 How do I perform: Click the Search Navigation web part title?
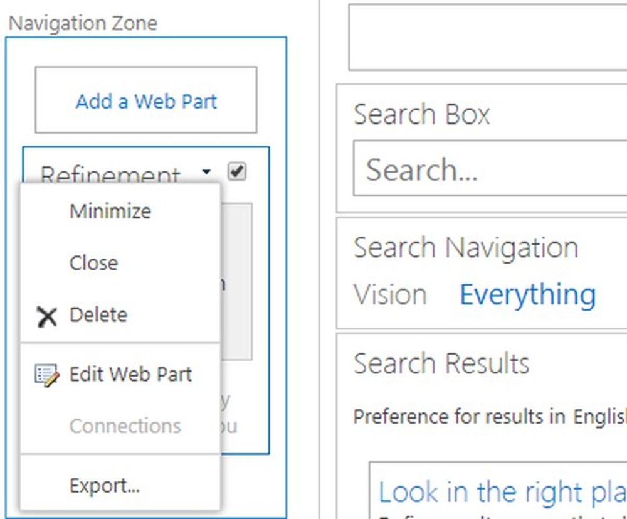coord(466,247)
